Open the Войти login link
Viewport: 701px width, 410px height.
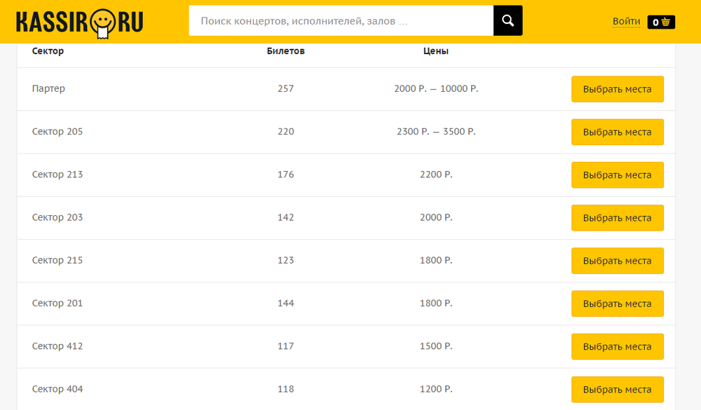(626, 22)
